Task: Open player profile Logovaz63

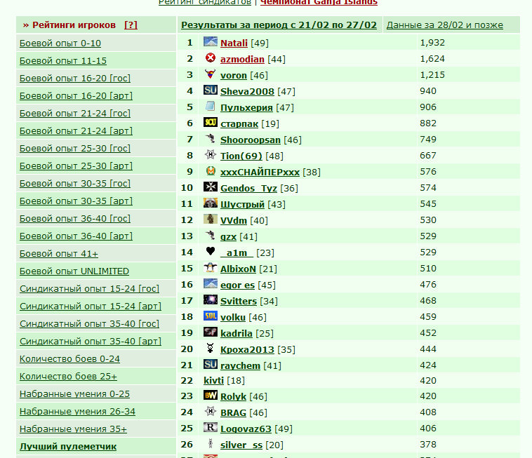Action: (x=246, y=429)
